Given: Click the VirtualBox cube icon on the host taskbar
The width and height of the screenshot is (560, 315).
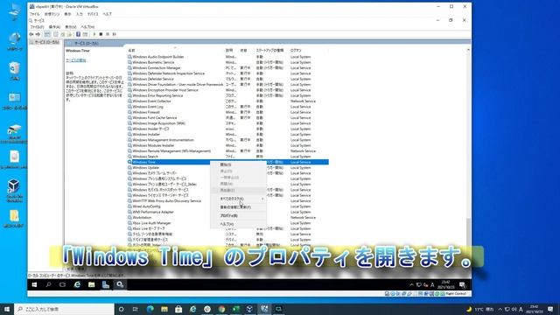Looking at the screenshot, I should (x=250, y=309).
